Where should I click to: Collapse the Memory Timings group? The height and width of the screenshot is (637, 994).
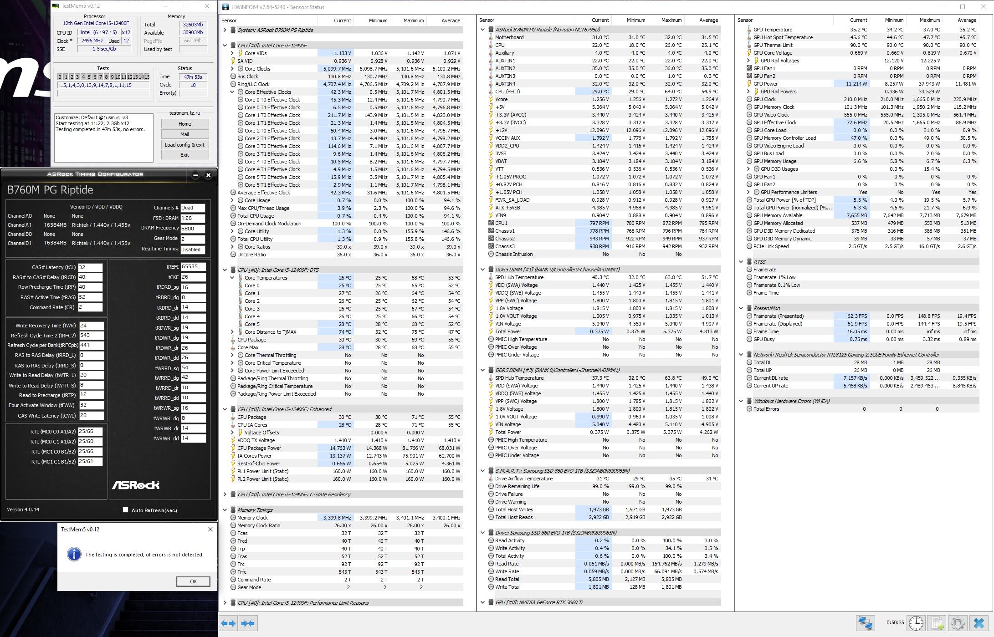pos(225,510)
